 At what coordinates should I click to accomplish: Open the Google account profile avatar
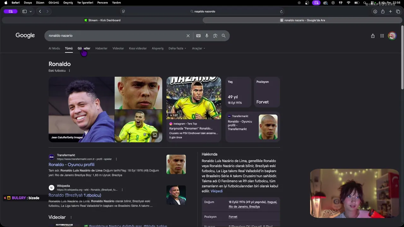pyautogui.click(x=392, y=36)
